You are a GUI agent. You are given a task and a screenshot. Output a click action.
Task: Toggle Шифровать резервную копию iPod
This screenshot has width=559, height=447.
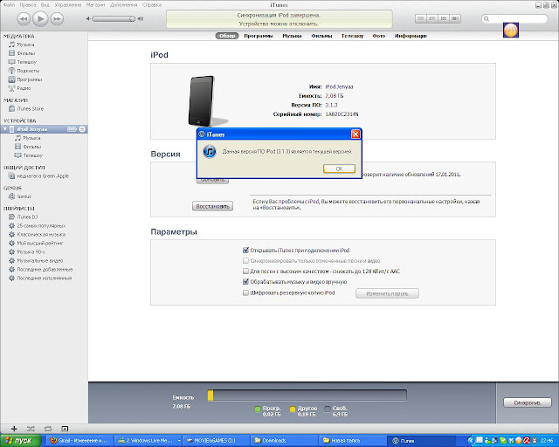click(245, 292)
